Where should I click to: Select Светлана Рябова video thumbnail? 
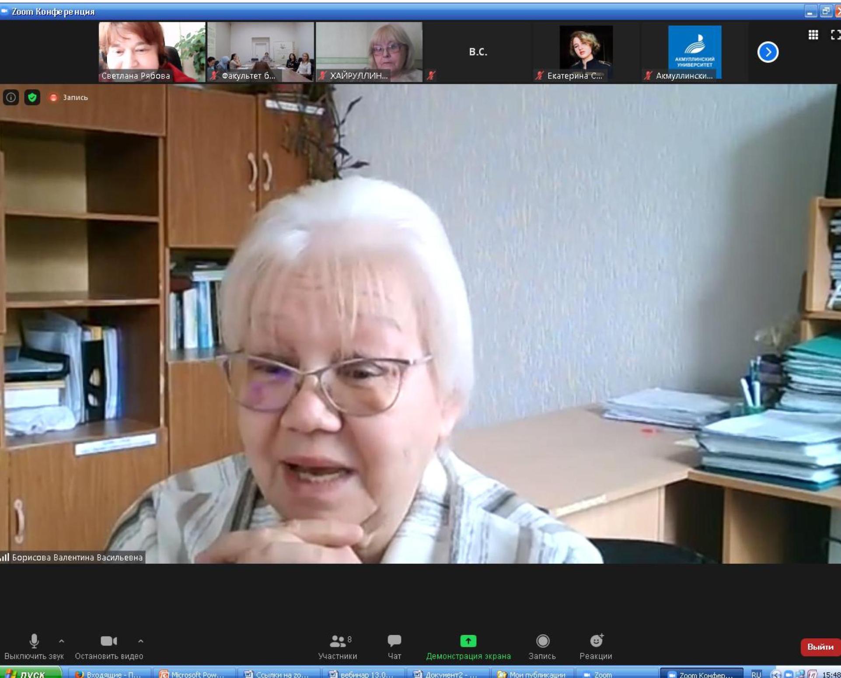[152, 52]
